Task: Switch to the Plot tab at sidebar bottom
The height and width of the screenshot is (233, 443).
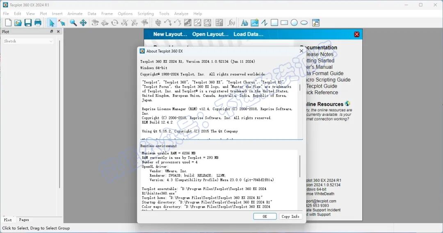Action: click(x=8, y=220)
